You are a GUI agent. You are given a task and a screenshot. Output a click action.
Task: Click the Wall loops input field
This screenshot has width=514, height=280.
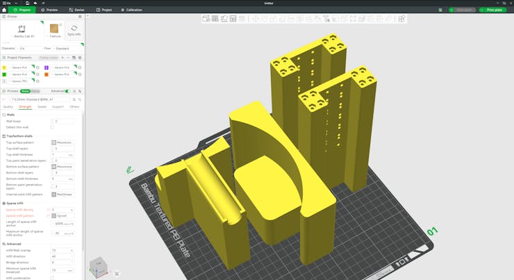coord(63,121)
